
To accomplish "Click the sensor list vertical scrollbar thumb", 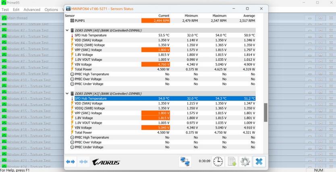I will (x=265, y=112).
